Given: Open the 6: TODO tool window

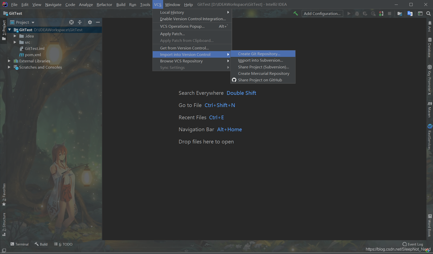Looking at the screenshot, I should (x=63, y=244).
